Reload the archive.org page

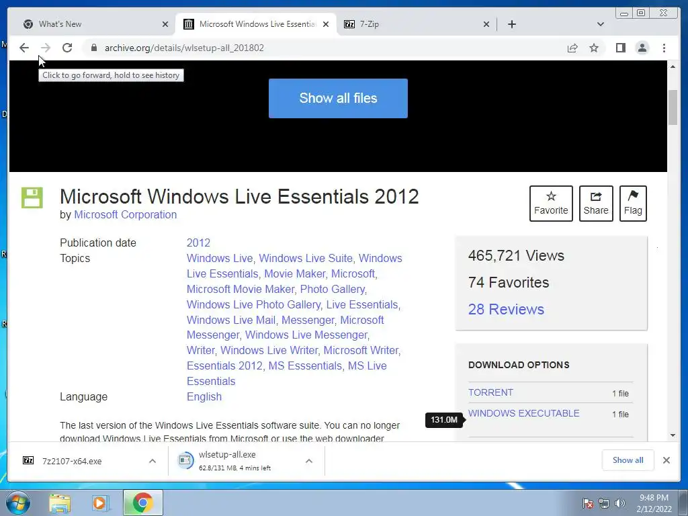pyautogui.click(x=67, y=48)
